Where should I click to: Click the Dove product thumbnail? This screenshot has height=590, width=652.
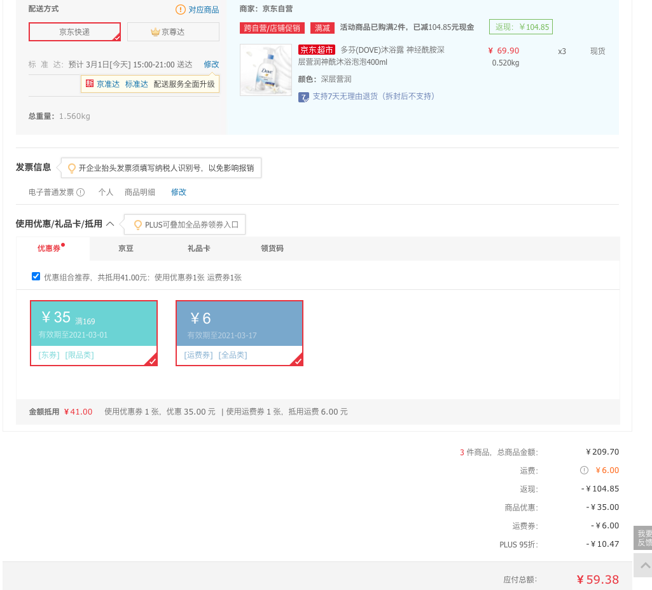(x=266, y=70)
